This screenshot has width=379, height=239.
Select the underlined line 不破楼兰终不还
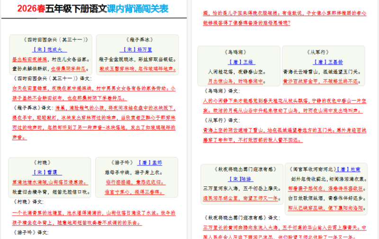(340, 81)
